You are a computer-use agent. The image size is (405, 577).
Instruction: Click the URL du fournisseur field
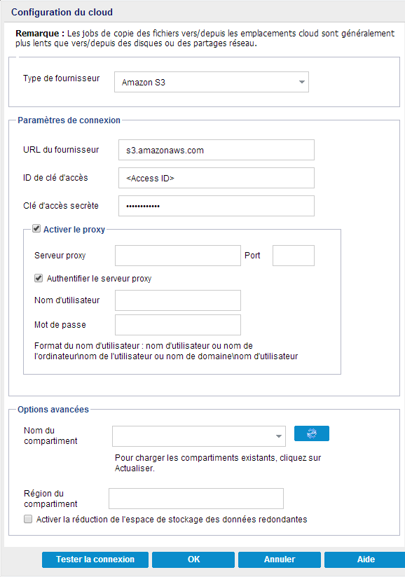pos(215,150)
